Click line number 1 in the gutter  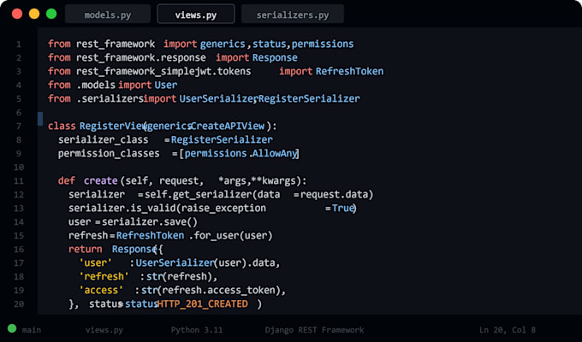click(x=19, y=44)
